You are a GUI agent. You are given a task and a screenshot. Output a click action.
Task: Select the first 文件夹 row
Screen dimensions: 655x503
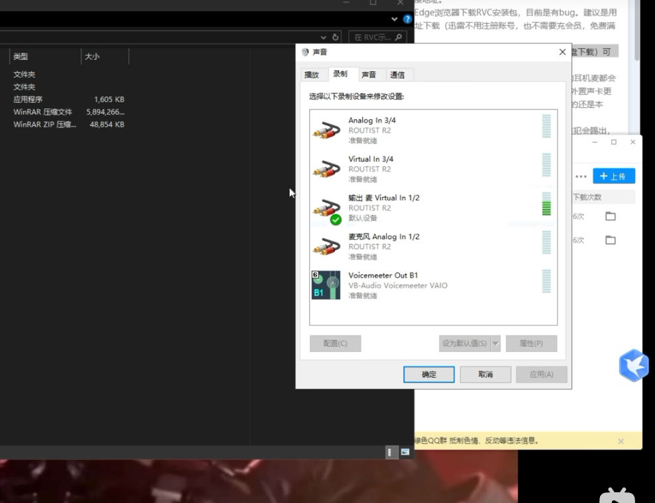[x=69, y=74]
